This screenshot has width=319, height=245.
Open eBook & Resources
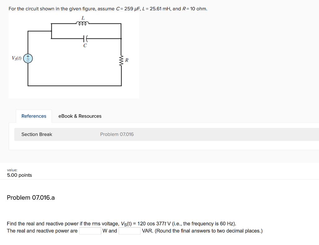click(80, 116)
